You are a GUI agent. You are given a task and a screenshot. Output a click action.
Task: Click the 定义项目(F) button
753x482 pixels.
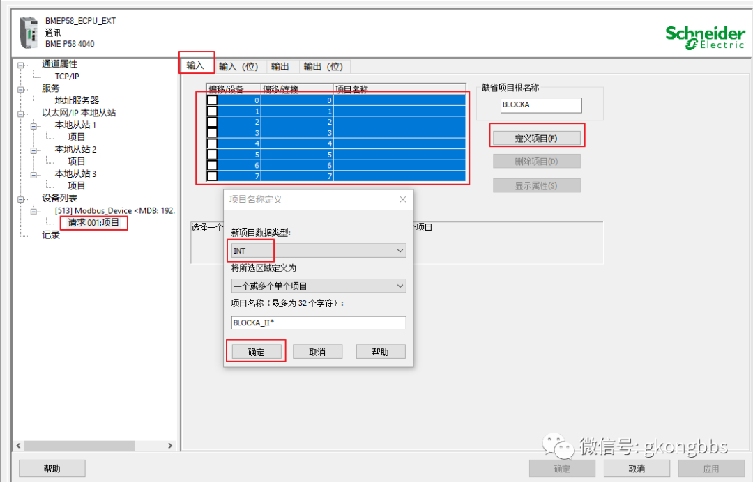point(536,138)
